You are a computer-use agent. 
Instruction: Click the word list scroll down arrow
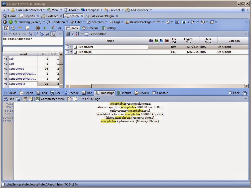61,86
